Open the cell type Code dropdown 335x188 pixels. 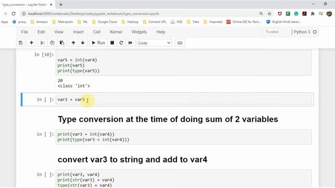click(154, 43)
